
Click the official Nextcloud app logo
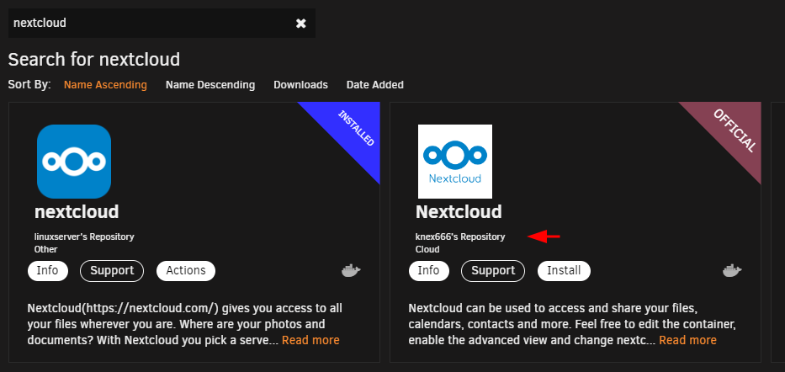455,162
